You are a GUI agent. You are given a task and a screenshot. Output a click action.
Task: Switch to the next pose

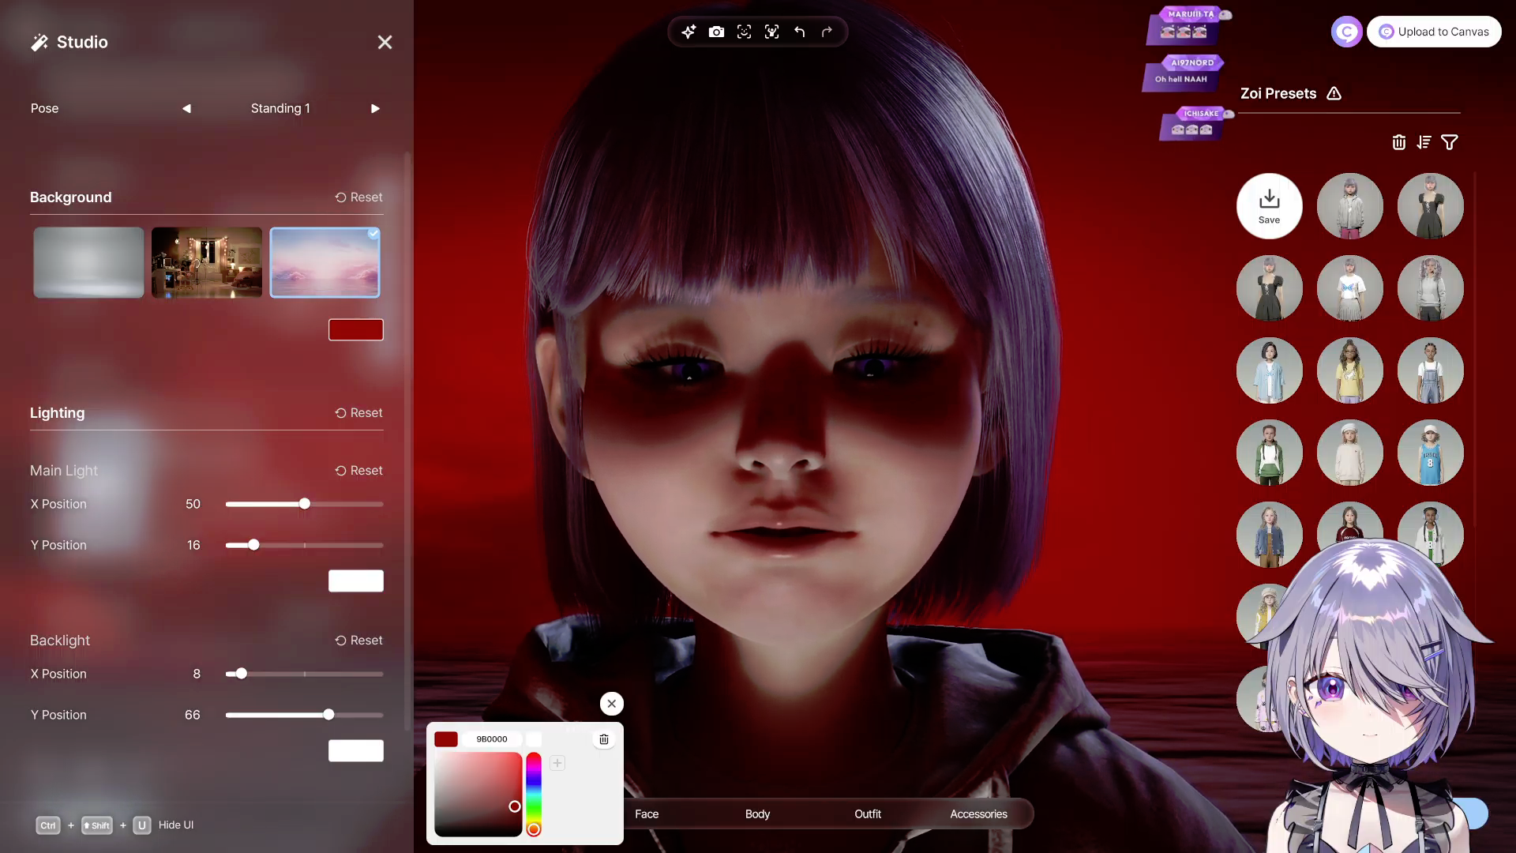coord(375,108)
